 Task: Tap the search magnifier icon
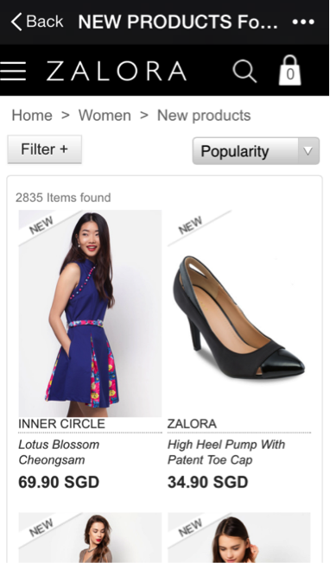244,71
